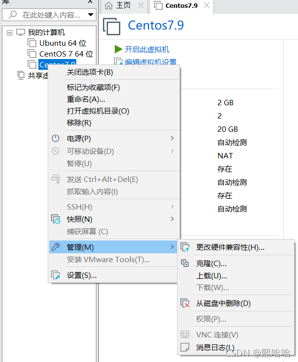This screenshot has width=298, height=362.
Task: Click the Centos7.9 title heading
Action: click(x=156, y=26)
